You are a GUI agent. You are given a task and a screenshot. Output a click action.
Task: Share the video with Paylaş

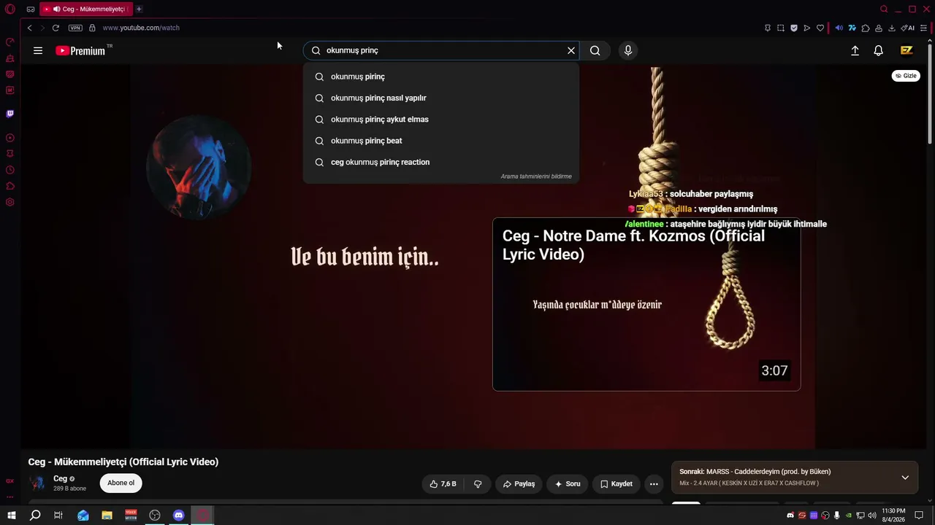[x=519, y=483]
